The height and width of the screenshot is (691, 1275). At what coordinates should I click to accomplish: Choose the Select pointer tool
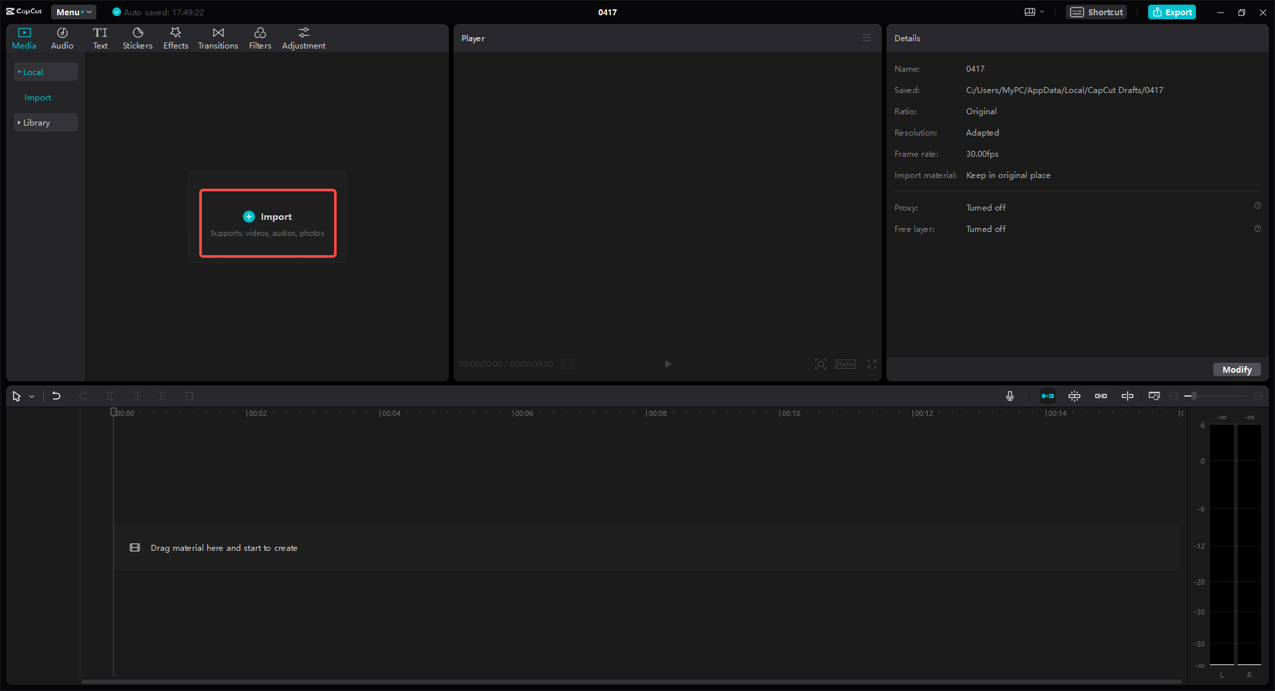17,396
